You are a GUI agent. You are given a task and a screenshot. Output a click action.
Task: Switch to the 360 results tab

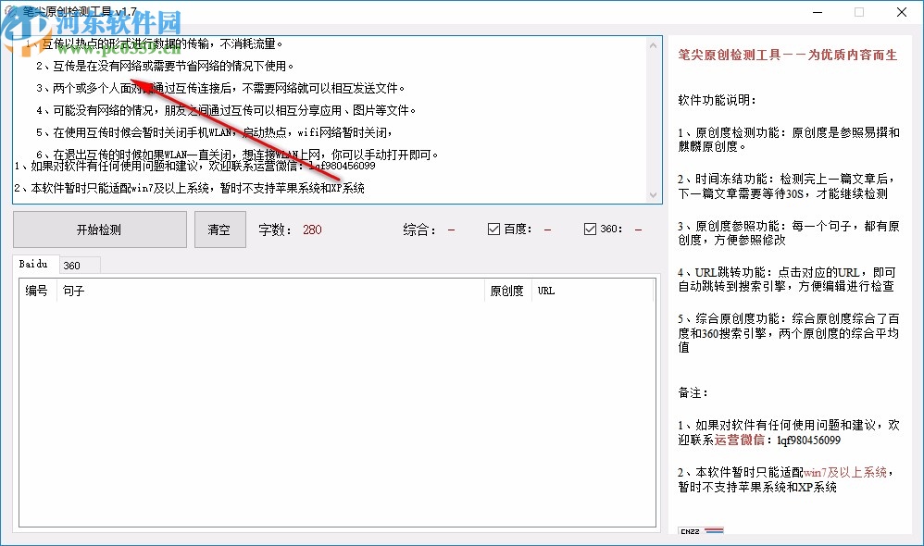point(79,266)
